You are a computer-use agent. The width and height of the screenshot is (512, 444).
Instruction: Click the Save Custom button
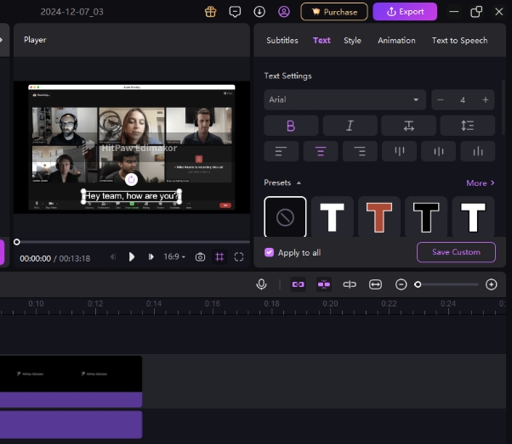[x=456, y=252]
